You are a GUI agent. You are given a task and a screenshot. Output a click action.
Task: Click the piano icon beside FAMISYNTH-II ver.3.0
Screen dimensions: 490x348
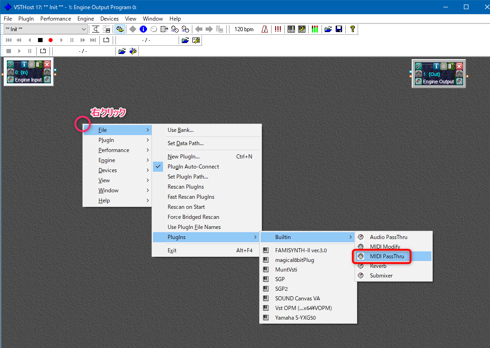(266, 250)
